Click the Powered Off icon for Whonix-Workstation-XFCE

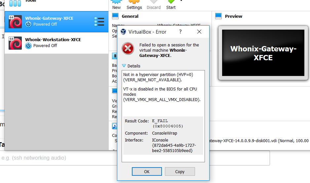point(28,46)
